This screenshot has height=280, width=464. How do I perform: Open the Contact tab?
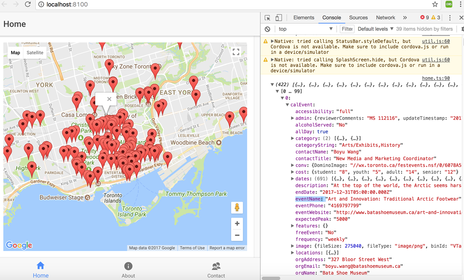click(216, 270)
